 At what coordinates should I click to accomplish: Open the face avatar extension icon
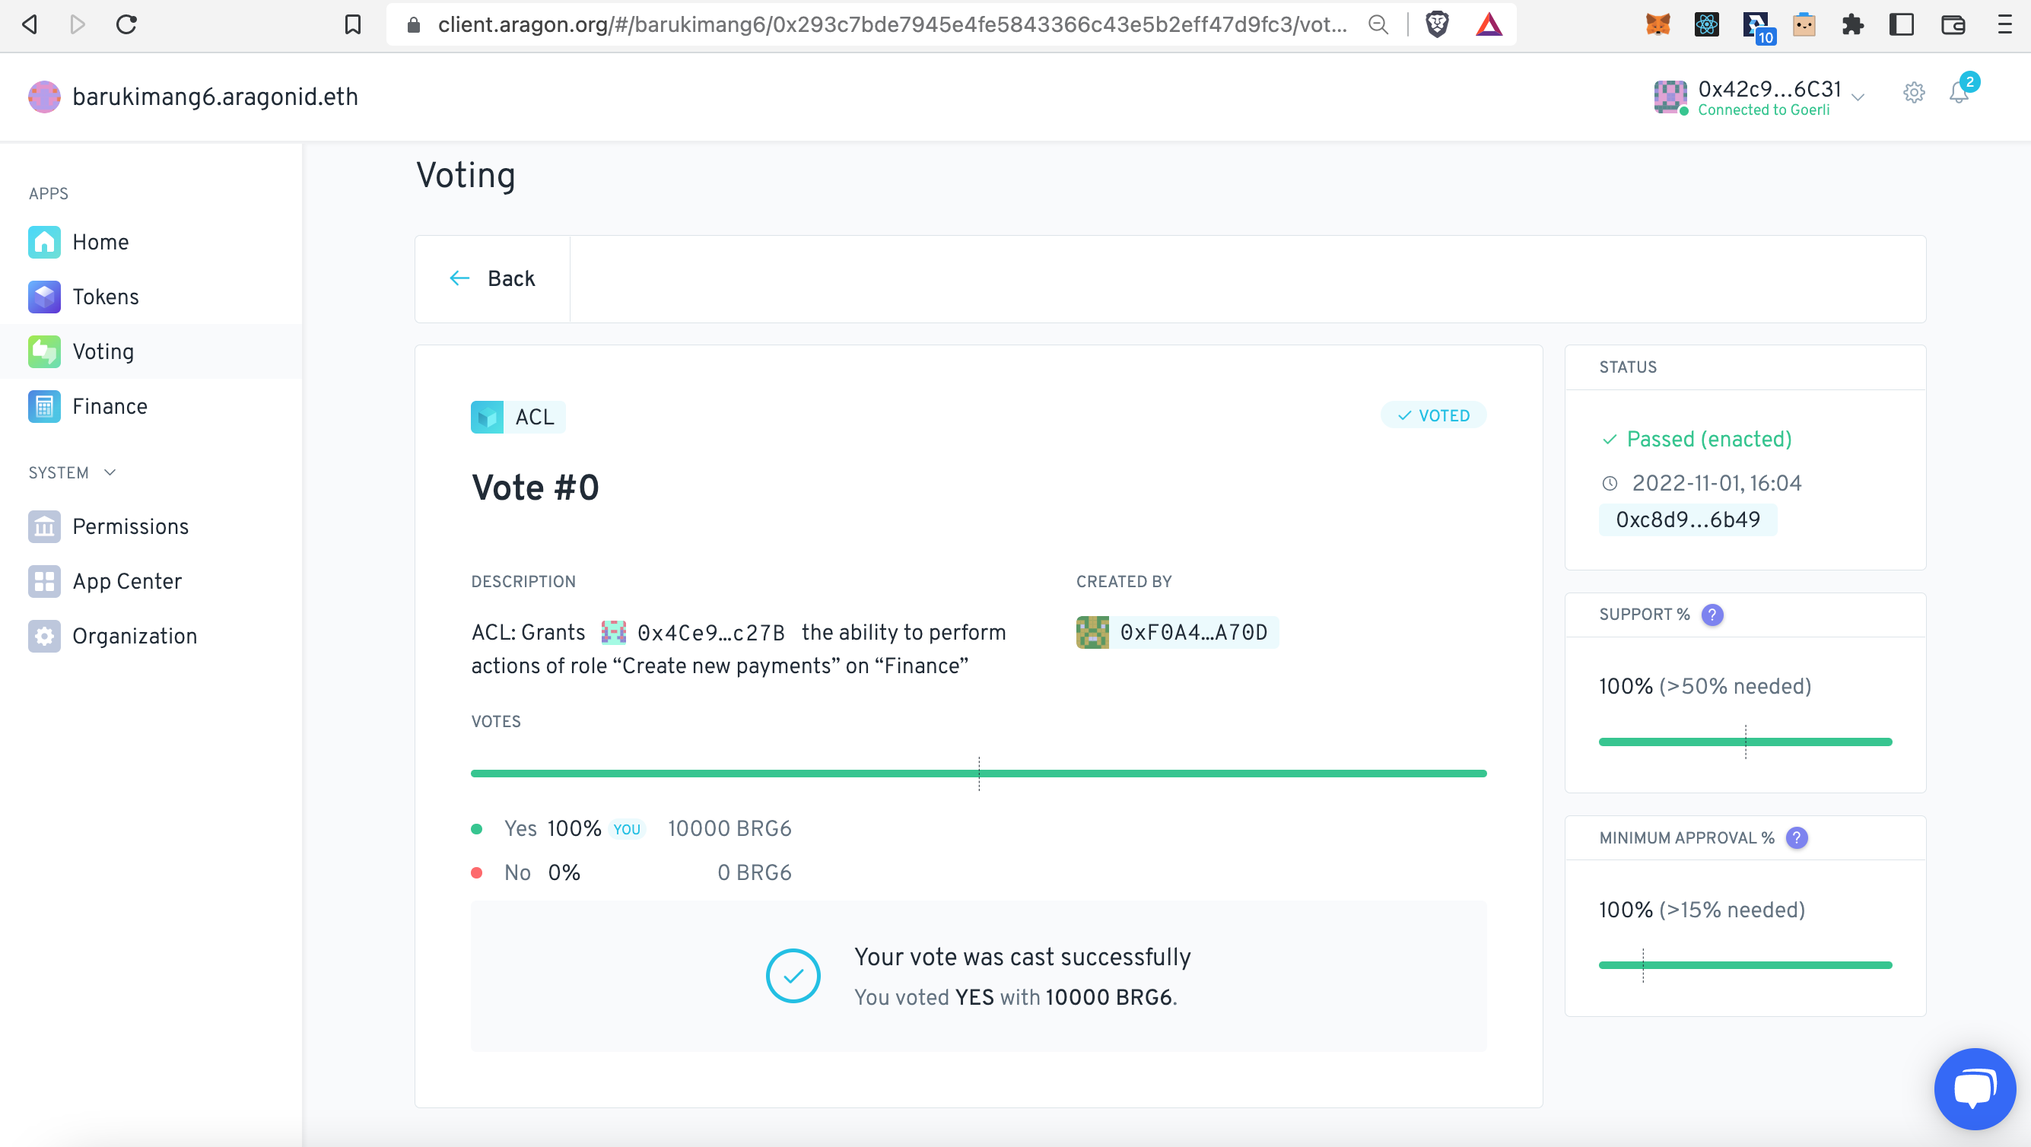click(1804, 24)
